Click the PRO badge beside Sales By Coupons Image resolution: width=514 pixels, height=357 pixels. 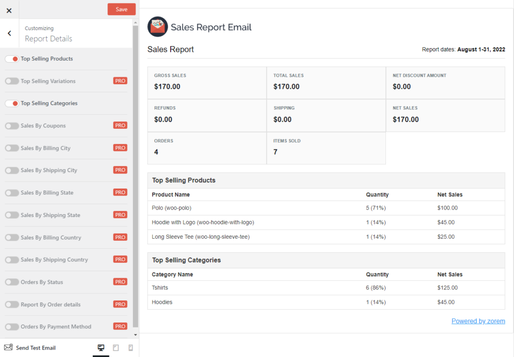(x=120, y=125)
